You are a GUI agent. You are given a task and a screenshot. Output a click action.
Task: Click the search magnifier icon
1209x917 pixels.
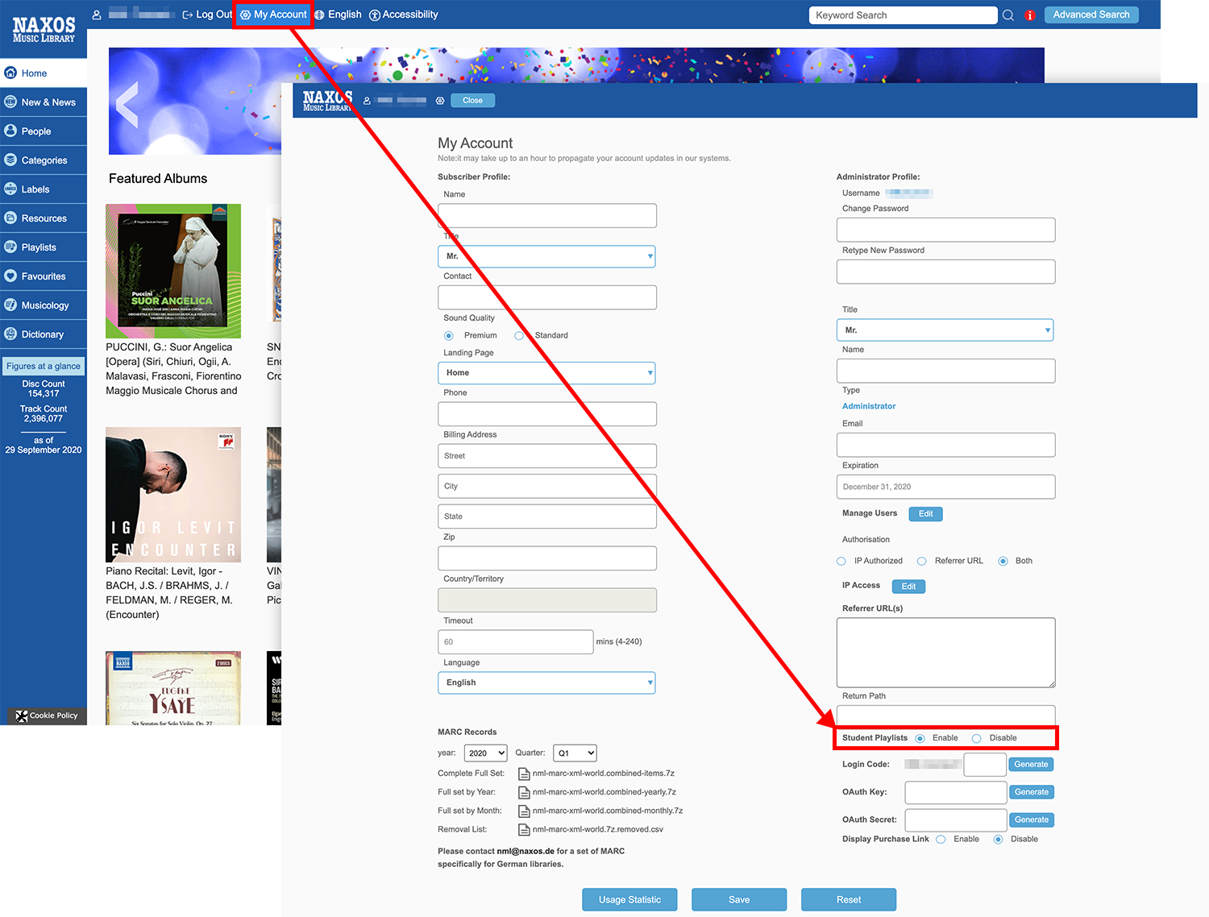pyautogui.click(x=1008, y=15)
